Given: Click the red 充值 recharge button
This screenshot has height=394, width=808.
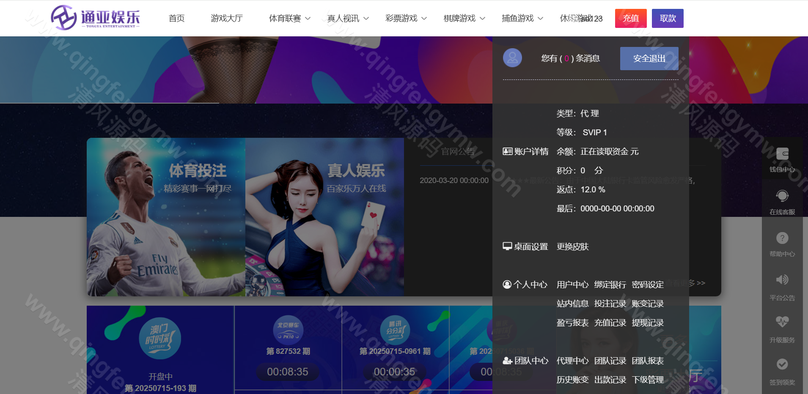Looking at the screenshot, I should [x=631, y=19].
